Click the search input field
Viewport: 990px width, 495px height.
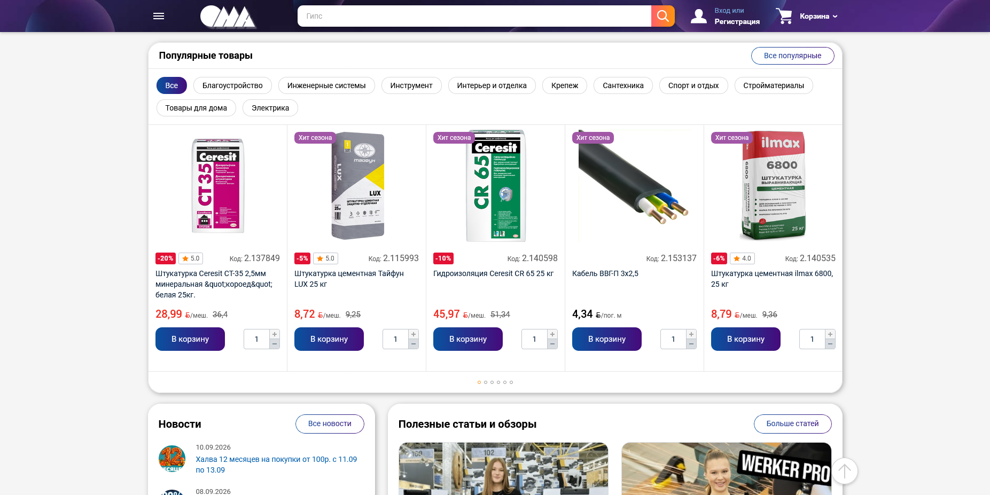(x=474, y=16)
